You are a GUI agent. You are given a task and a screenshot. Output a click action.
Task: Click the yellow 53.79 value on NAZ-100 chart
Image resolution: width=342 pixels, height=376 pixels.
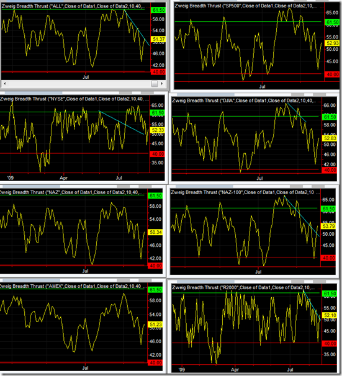coord(328,226)
